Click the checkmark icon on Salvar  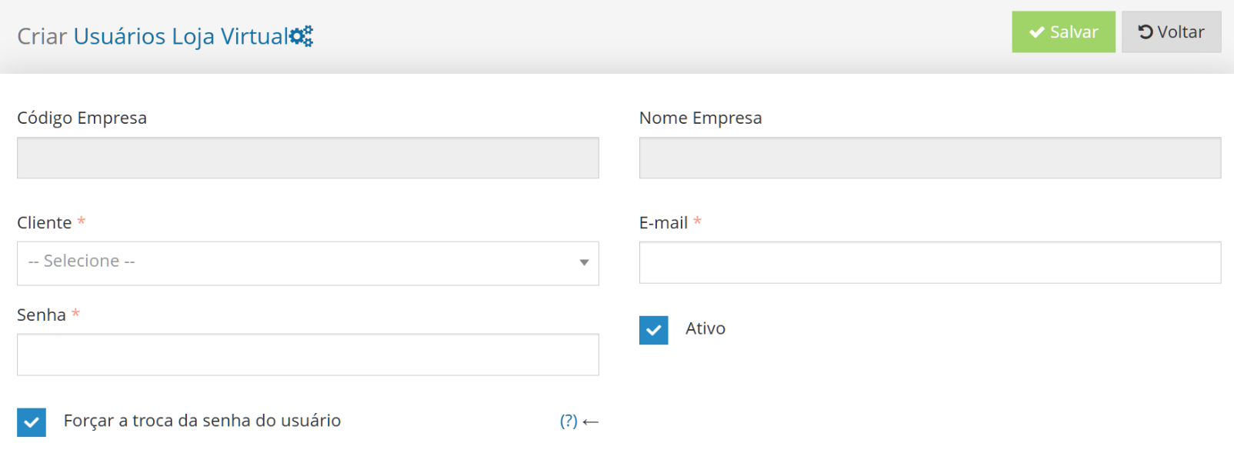[x=1036, y=32]
